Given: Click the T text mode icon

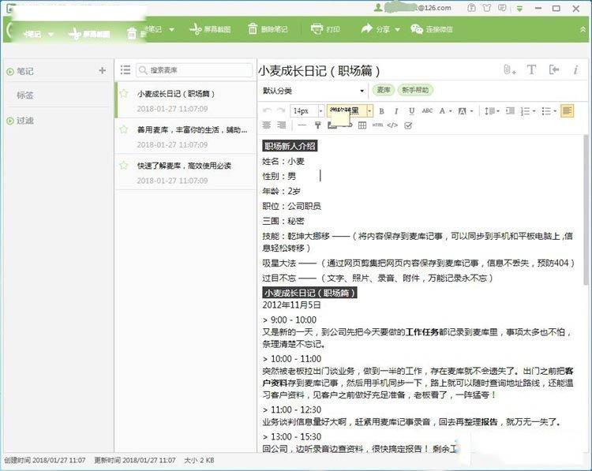Looking at the screenshot, I should pyautogui.click(x=531, y=69).
